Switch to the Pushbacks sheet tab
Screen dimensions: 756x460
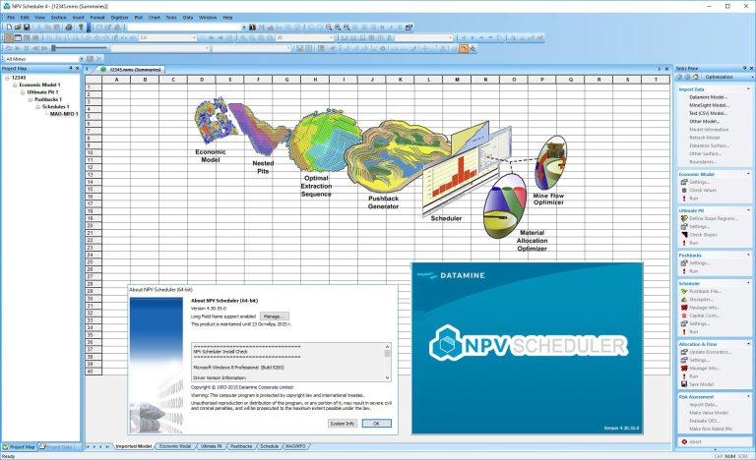coord(241,446)
